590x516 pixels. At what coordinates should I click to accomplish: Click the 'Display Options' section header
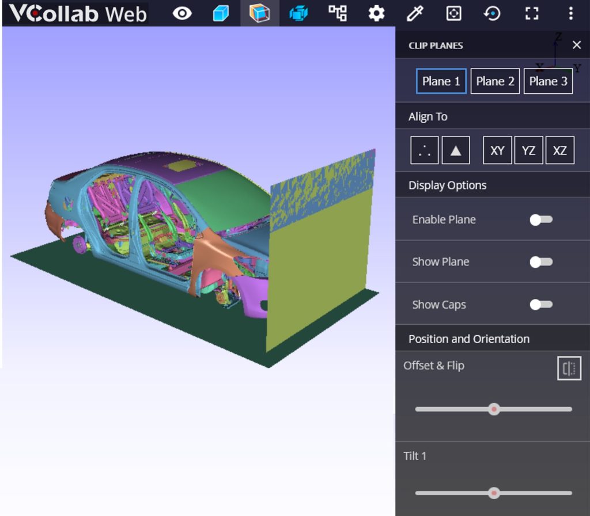pos(447,185)
